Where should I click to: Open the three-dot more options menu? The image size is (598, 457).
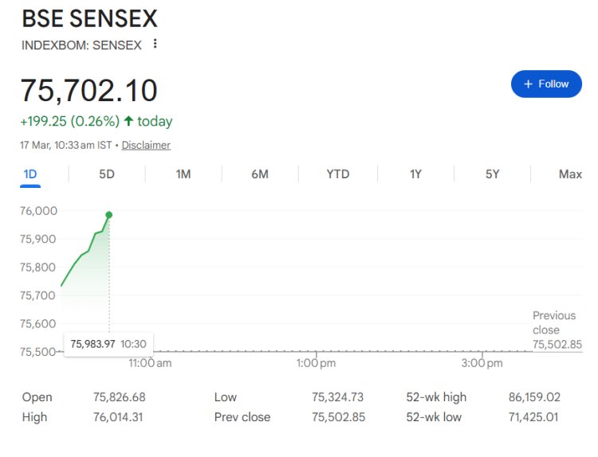[155, 44]
